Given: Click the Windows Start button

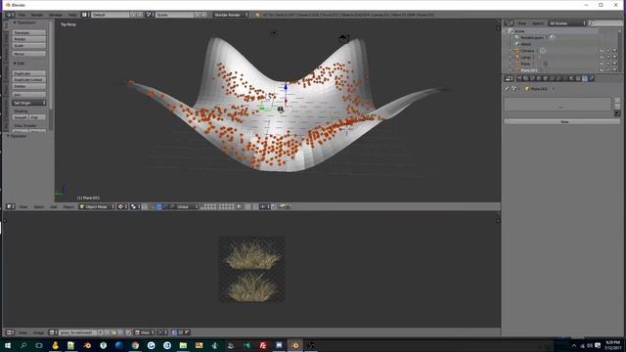Looking at the screenshot, I should 7,345.
